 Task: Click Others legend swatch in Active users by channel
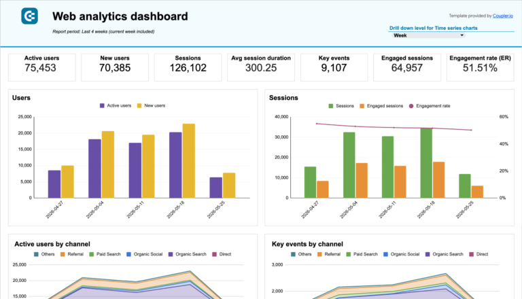pos(36,254)
